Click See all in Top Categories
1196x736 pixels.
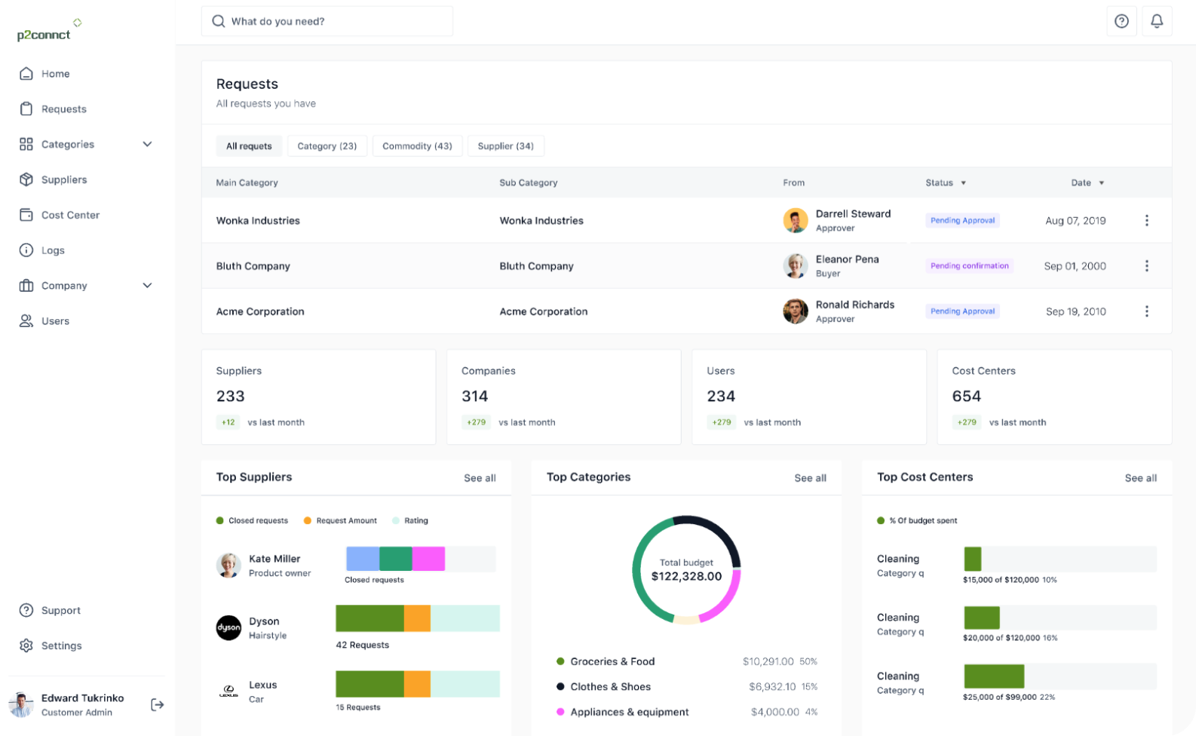tap(810, 478)
